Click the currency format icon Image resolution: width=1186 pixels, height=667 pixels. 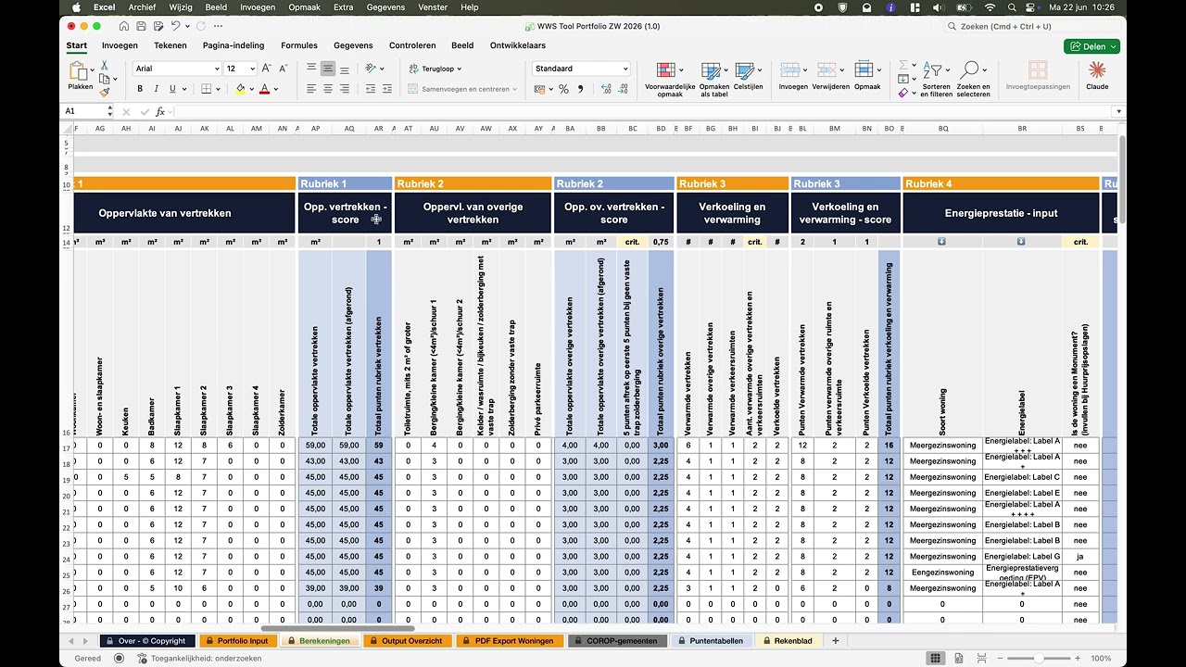pyautogui.click(x=541, y=89)
